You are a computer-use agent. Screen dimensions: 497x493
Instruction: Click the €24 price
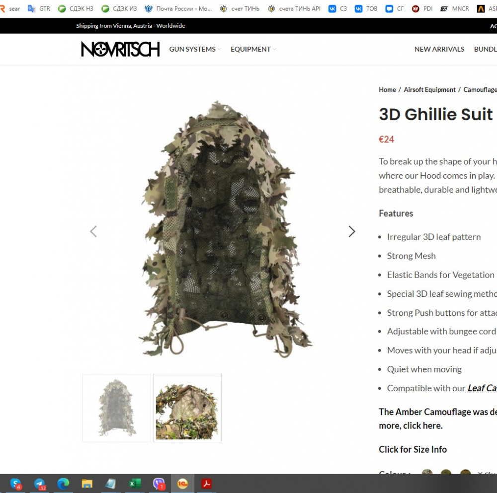pos(386,140)
